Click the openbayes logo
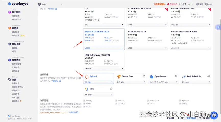221x122 pixels. (18, 4)
